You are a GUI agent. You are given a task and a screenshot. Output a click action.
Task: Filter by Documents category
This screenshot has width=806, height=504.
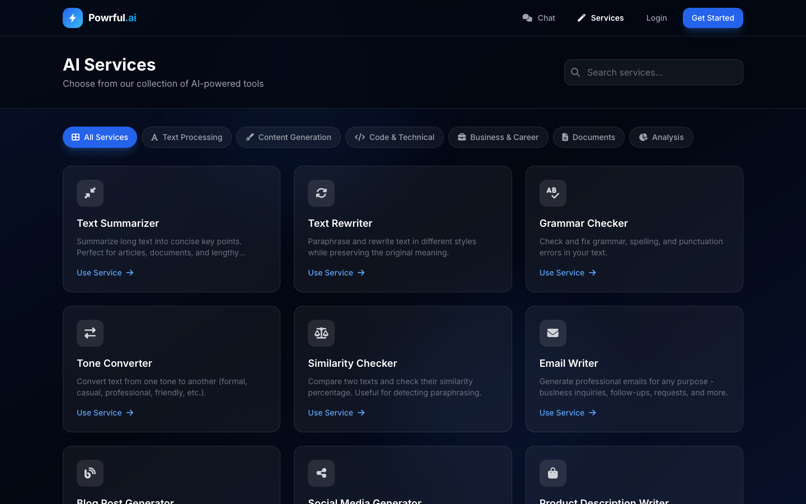click(589, 137)
